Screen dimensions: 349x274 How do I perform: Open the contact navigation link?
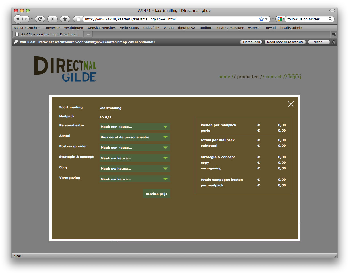(x=274, y=77)
